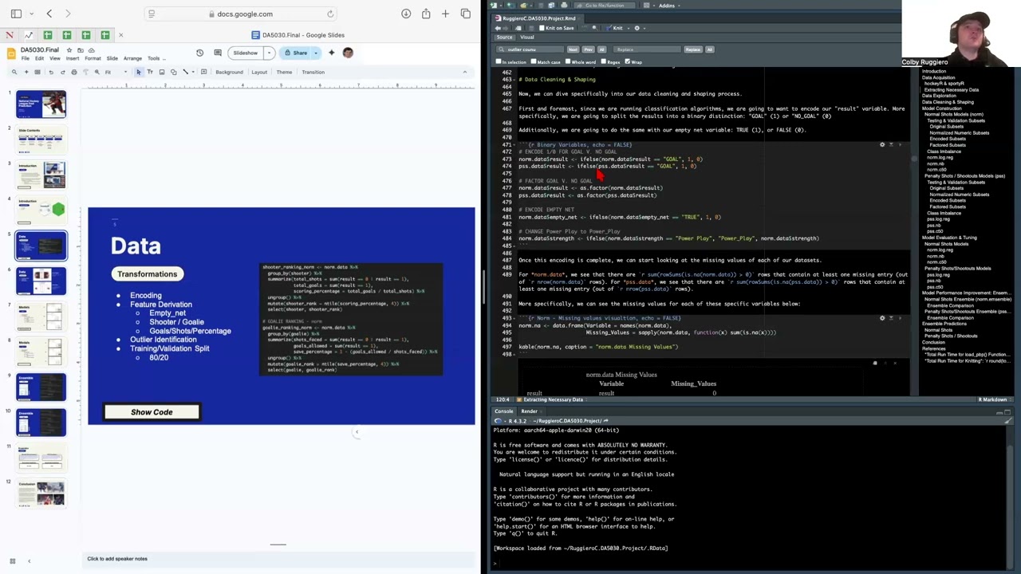Expand line tool dropdown arrow
The image size is (1021, 574).
(x=193, y=72)
